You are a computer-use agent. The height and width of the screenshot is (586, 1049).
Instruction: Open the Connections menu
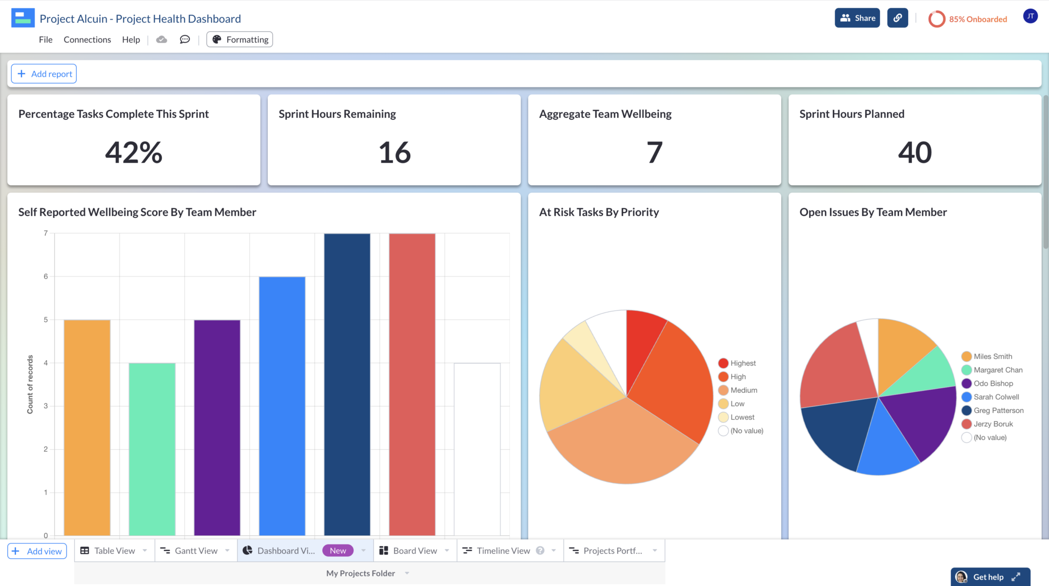(87, 39)
